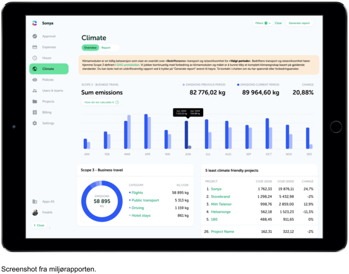Select the Apps AS company entry

point(48,201)
